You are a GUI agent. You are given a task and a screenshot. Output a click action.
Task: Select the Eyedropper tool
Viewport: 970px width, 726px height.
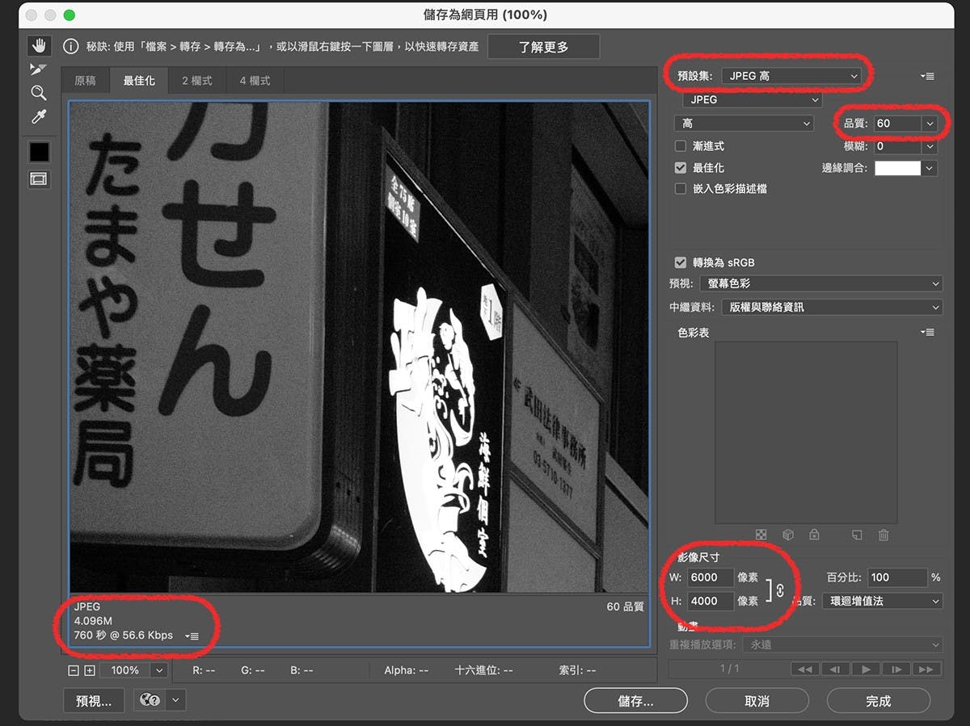[38, 117]
